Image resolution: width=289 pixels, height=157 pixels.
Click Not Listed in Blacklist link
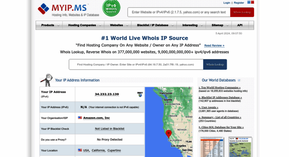point(110,129)
